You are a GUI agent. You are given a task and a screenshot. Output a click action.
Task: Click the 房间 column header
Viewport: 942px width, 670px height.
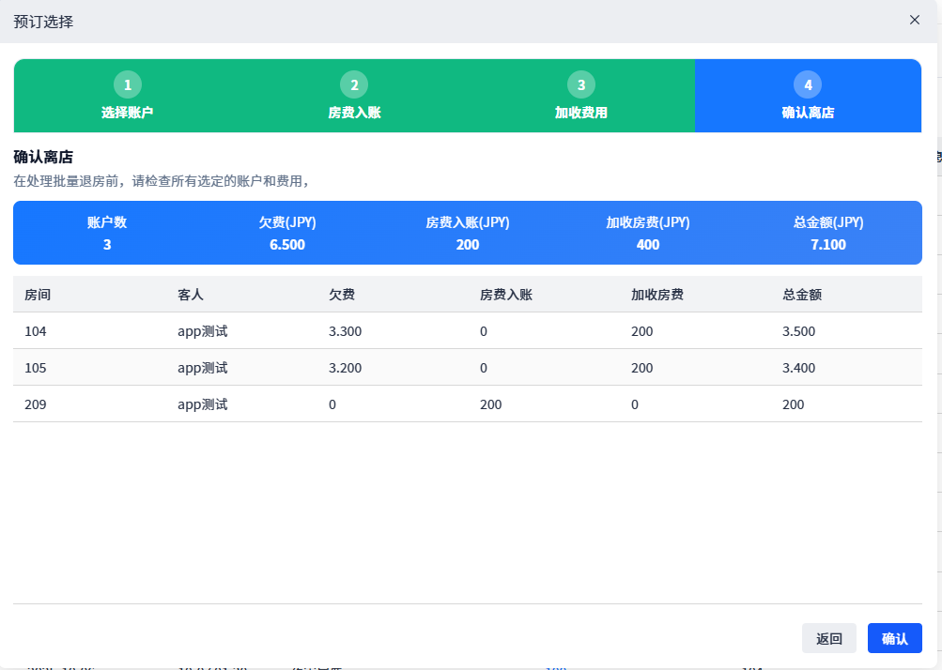tap(38, 295)
